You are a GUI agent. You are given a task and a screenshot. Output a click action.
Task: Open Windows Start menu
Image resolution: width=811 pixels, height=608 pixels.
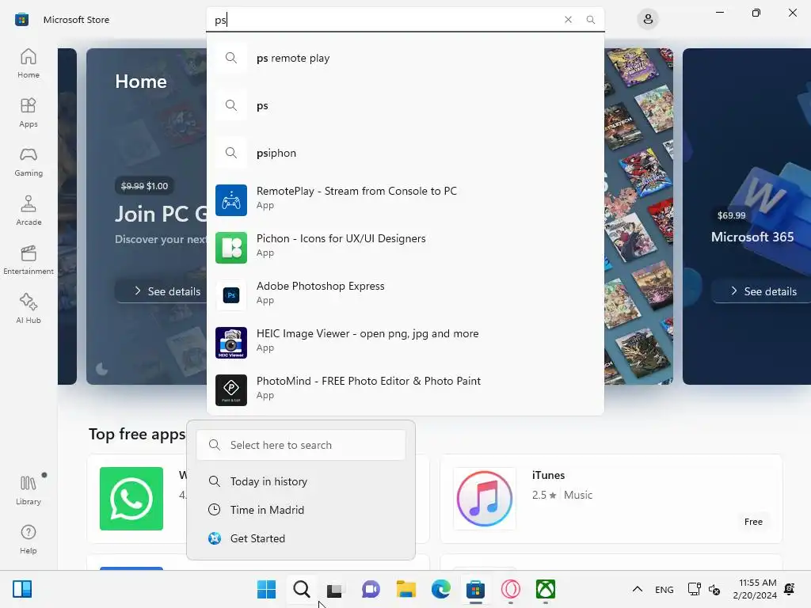coord(266,589)
